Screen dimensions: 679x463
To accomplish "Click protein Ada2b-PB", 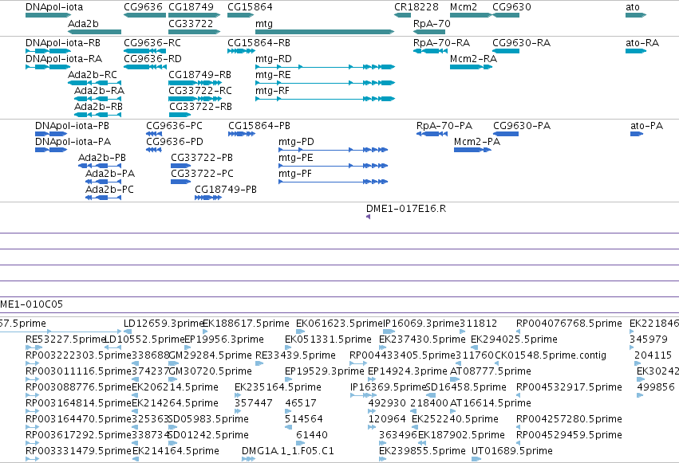I will pyautogui.click(x=100, y=166).
